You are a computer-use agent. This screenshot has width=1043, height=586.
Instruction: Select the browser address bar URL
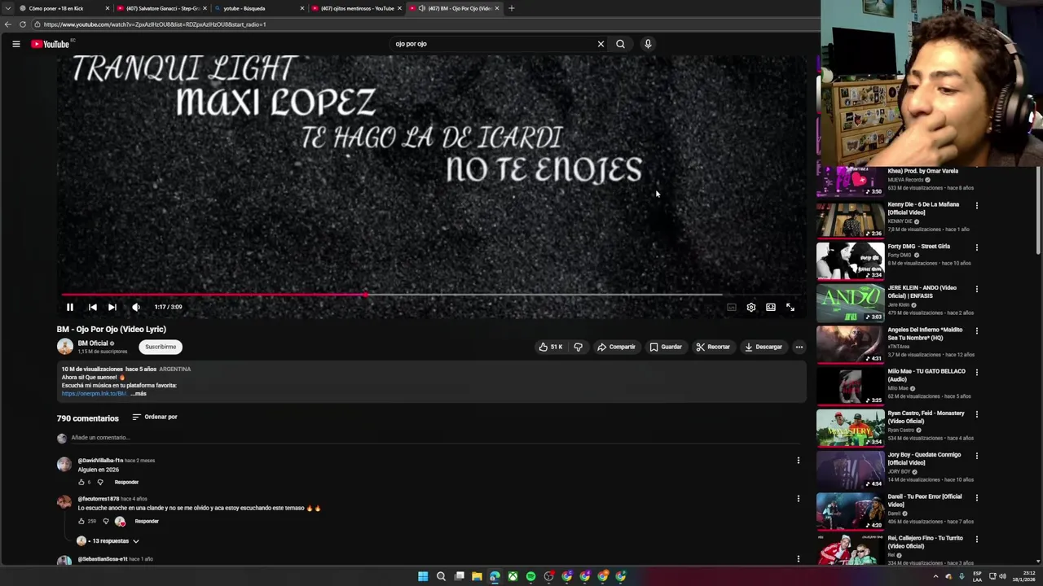(155, 24)
